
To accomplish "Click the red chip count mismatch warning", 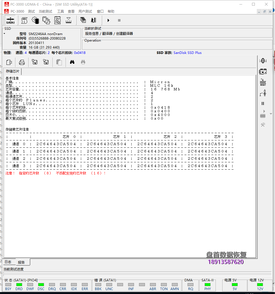I will [56, 173].
